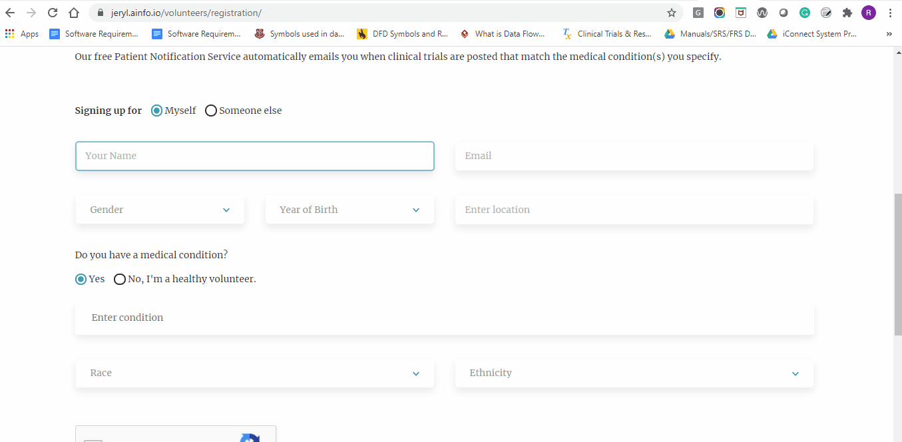Bookmark the page with the star icon

coord(673,12)
